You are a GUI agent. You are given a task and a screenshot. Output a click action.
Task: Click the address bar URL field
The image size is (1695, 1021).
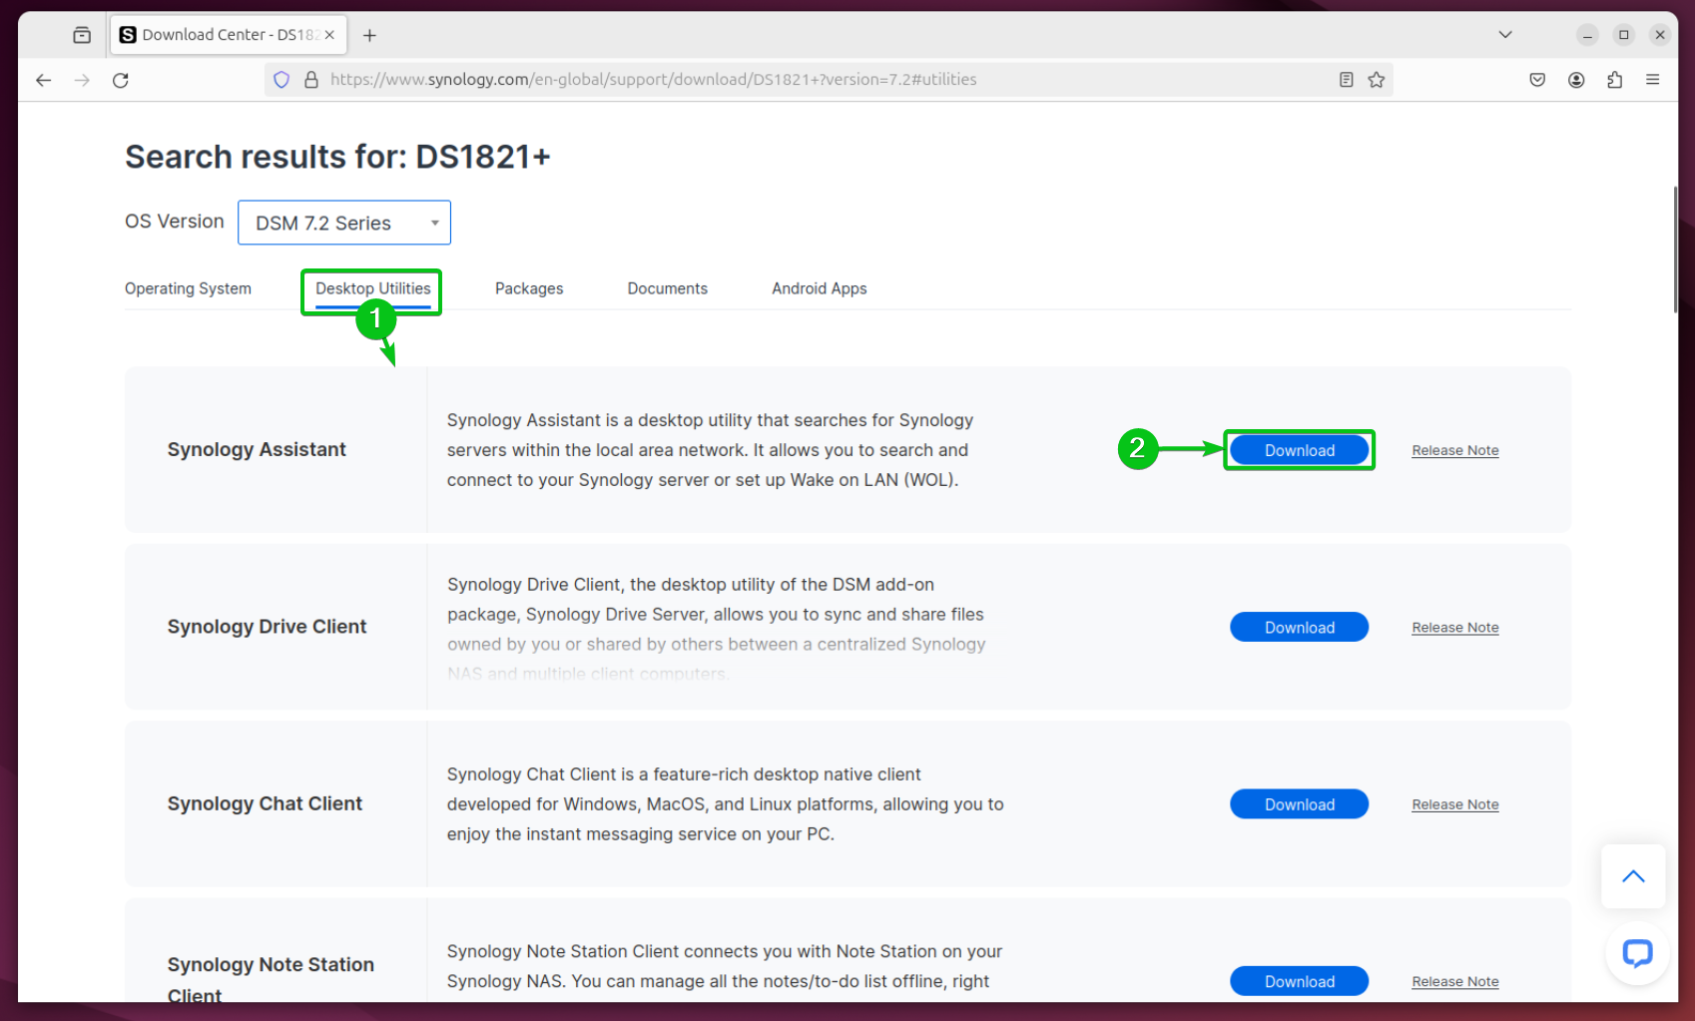pos(829,80)
